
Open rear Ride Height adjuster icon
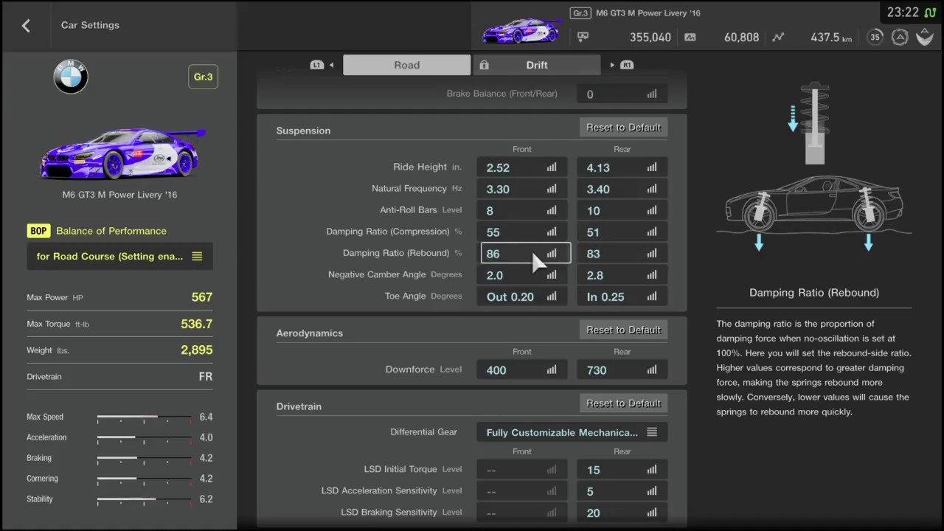click(652, 167)
